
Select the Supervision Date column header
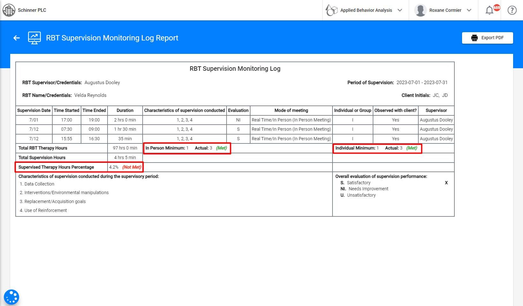coord(34,111)
